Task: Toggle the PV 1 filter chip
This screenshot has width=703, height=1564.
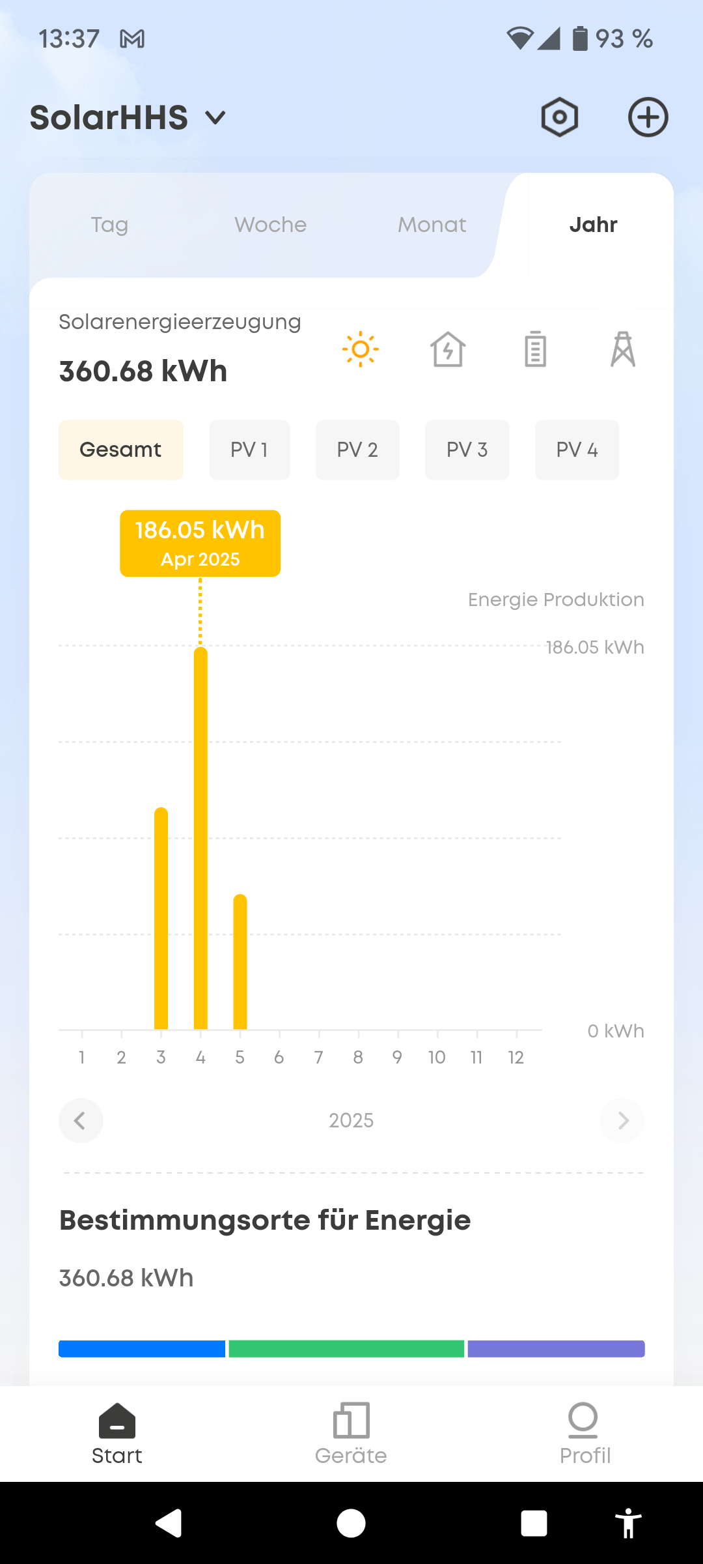Action: click(x=249, y=450)
